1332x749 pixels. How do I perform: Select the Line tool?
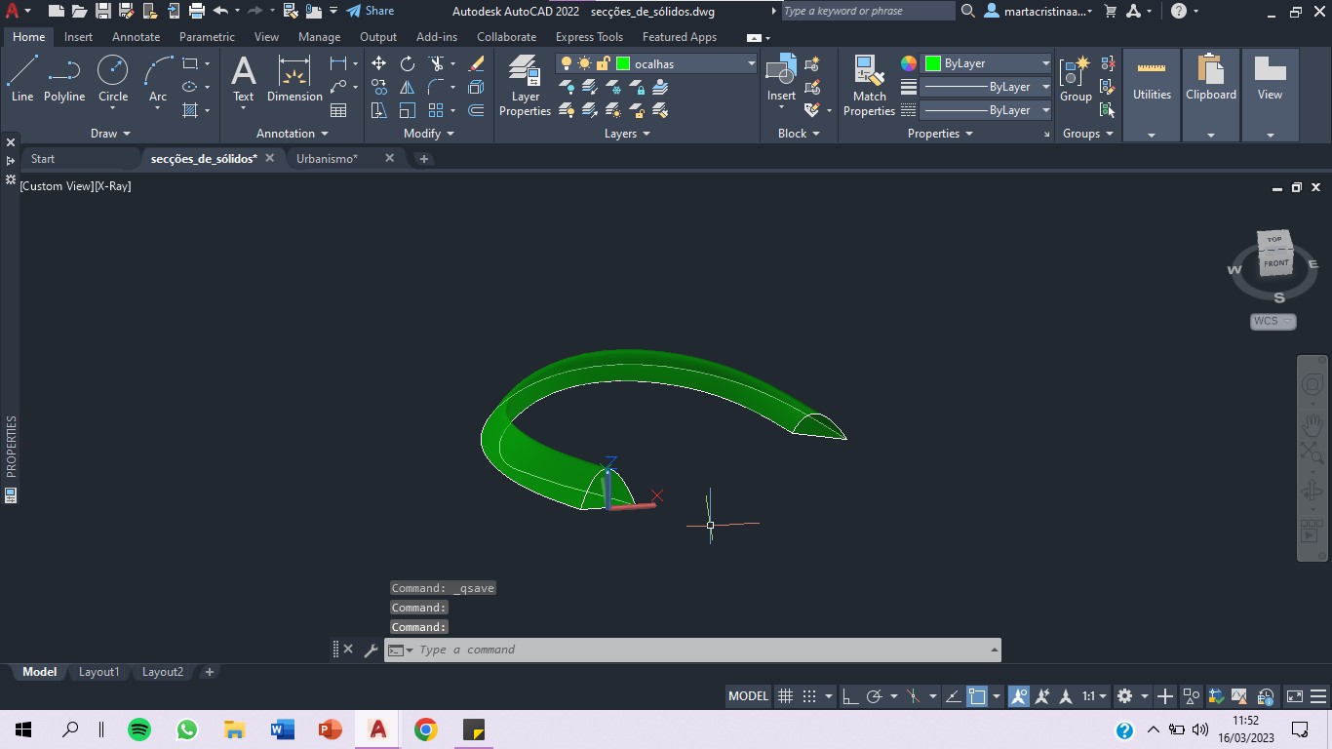coord(22,79)
